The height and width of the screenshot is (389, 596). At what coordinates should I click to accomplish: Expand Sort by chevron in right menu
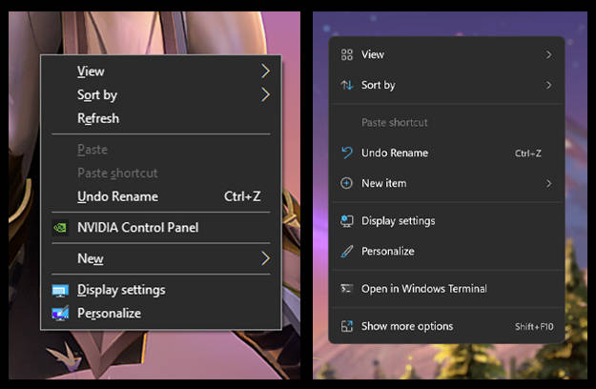click(548, 85)
